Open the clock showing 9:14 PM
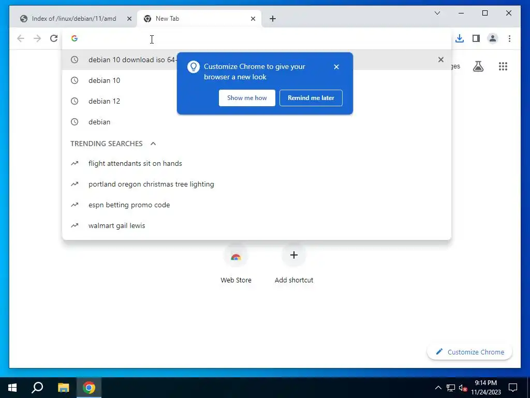 tap(486, 388)
